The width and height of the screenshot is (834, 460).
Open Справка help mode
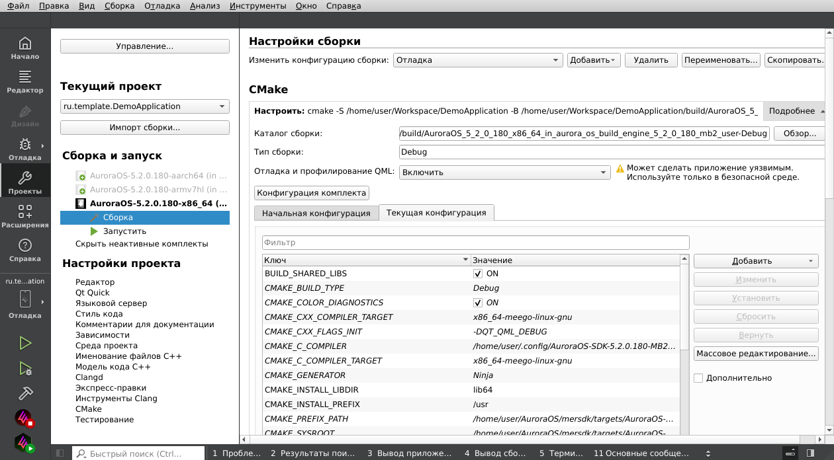(25, 250)
